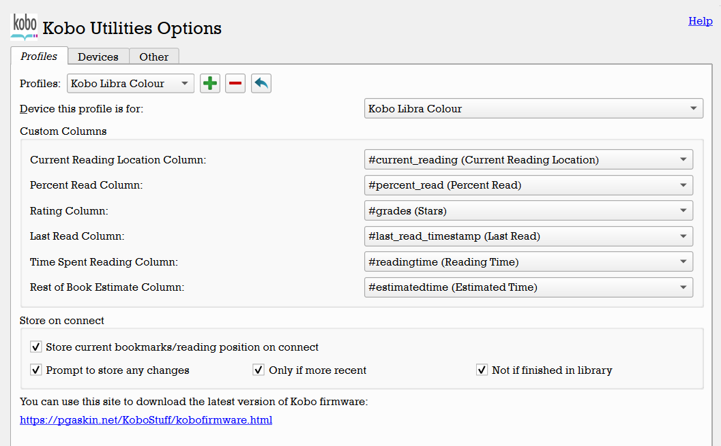Open the Profiles selection dropdown

(x=130, y=84)
